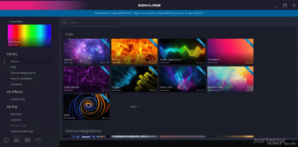Click the Current Effect label
Screen dimensions: 298x147
(16, 21)
